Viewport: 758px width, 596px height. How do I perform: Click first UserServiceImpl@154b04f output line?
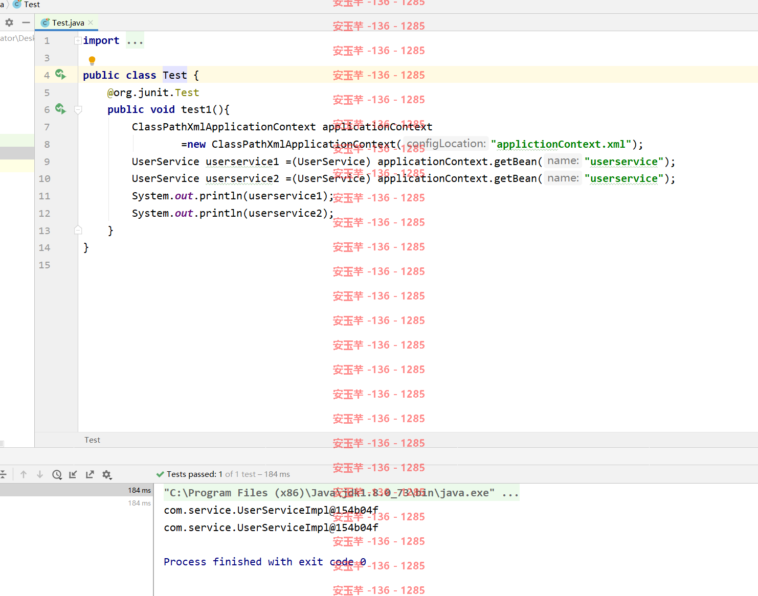coord(271,510)
